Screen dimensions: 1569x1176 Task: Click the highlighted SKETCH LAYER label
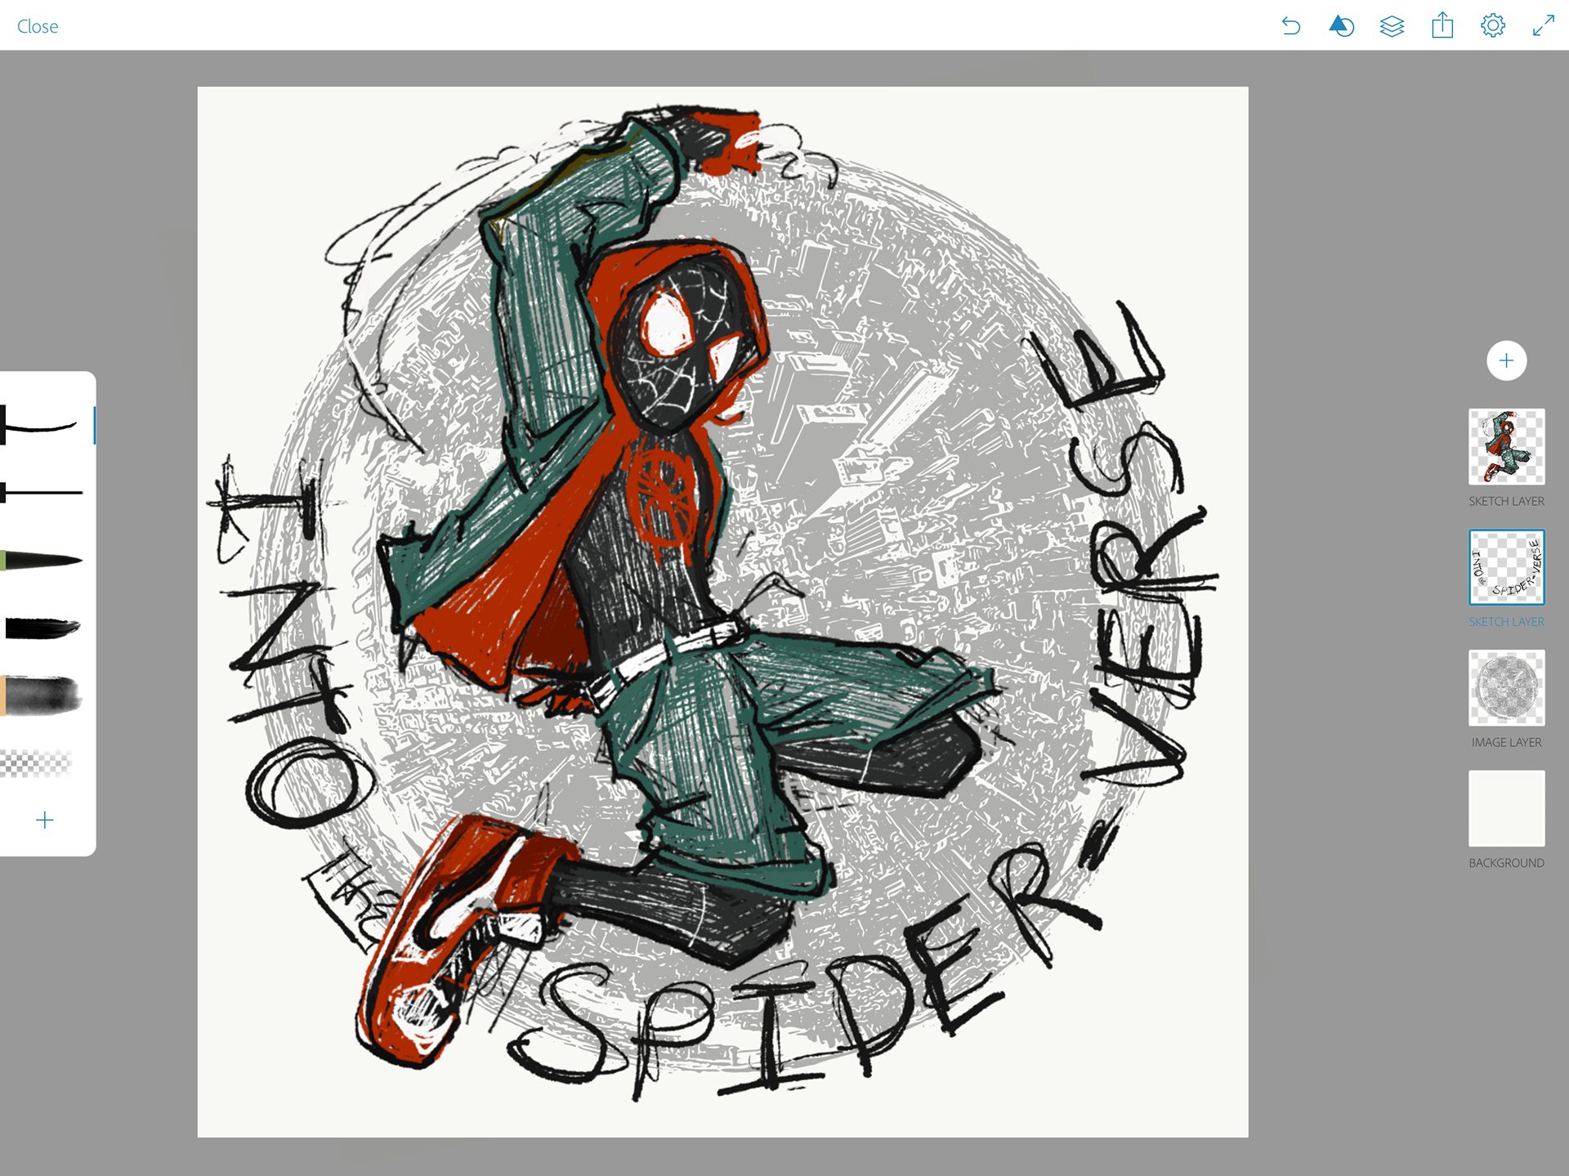[1506, 622]
